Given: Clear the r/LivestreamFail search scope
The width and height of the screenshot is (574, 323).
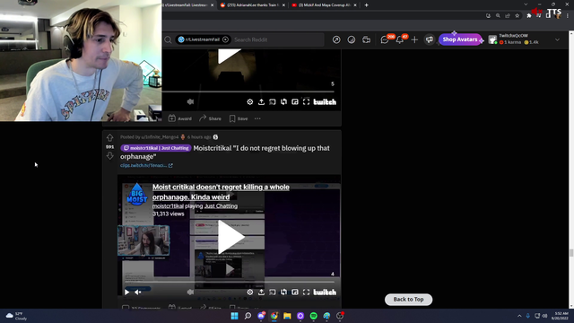Looking at the screenshot, I should tap(225, 39).
